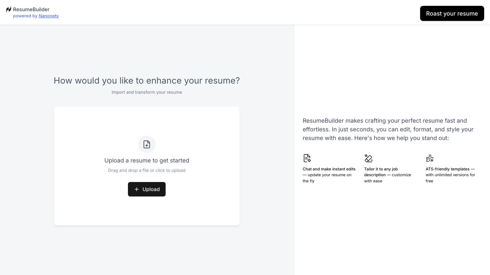
Task: Click the "ATS-friendly templates" description text
Action: coord(450,175)
